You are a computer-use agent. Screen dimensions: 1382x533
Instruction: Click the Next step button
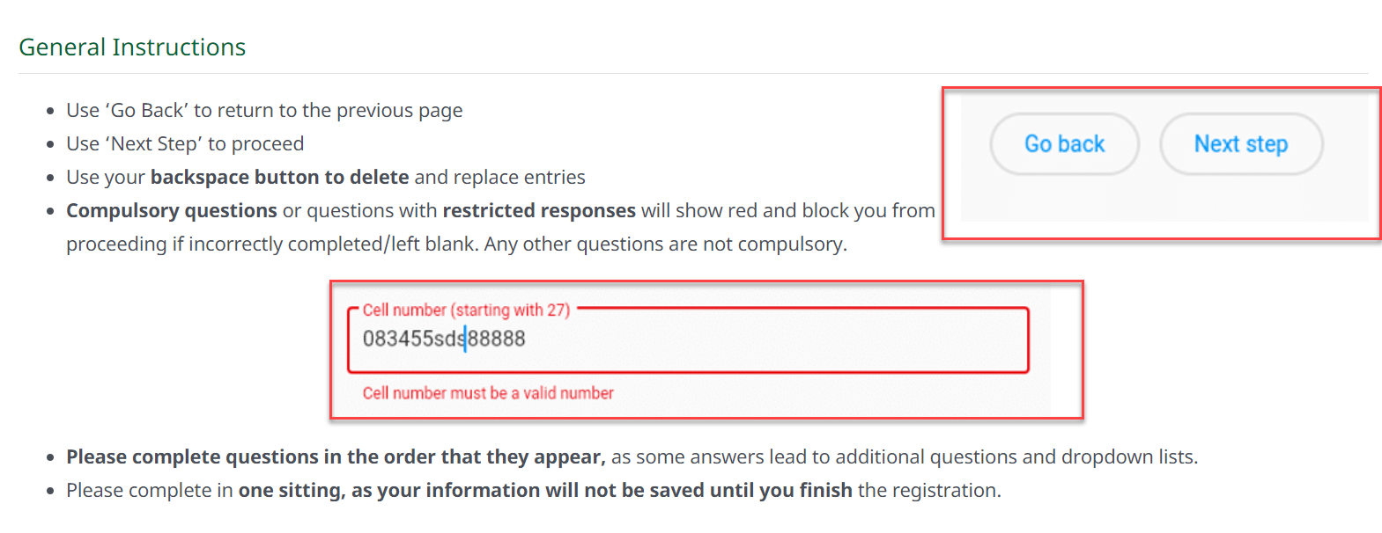coord(1241,144)
